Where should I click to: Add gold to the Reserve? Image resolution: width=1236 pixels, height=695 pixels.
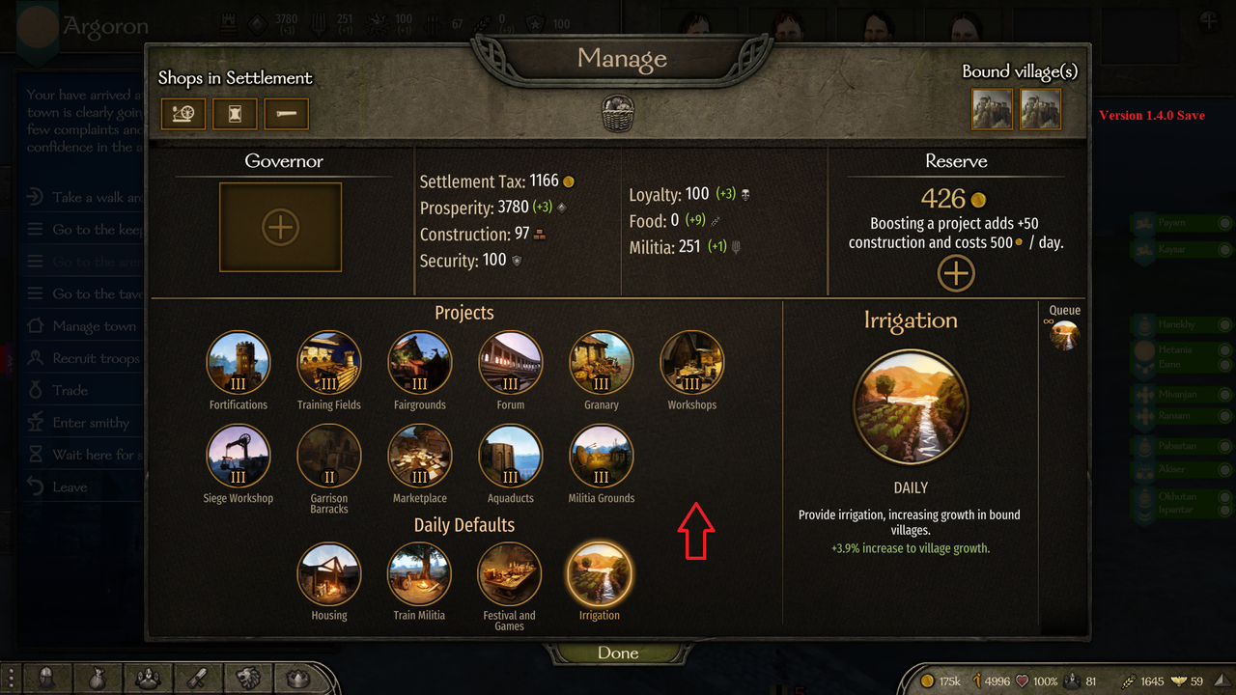coord(956,273)
